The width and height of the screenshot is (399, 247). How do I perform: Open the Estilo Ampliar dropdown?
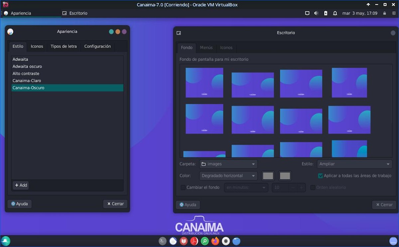[354, 164]
